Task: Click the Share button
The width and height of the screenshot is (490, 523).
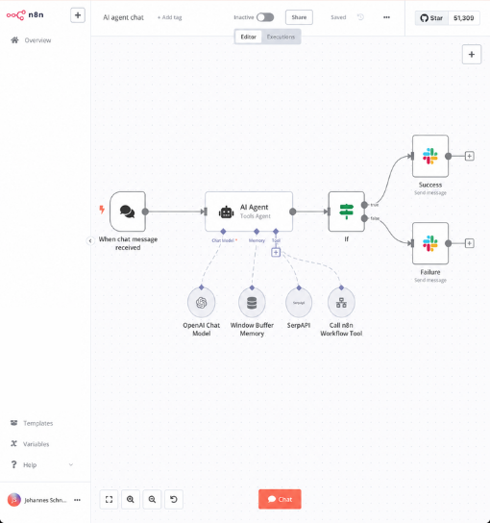Action: pyautogui.click(x=299, y=17)
